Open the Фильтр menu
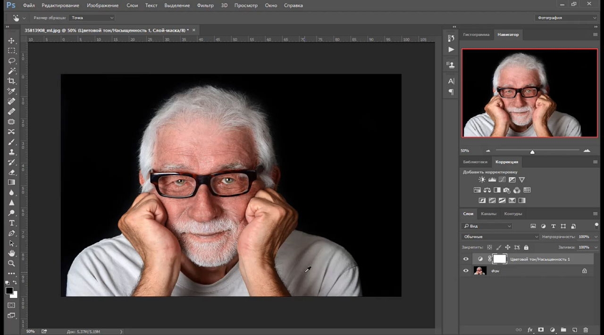The width and height of the screenshot is (604, 335). coord(205,5)
